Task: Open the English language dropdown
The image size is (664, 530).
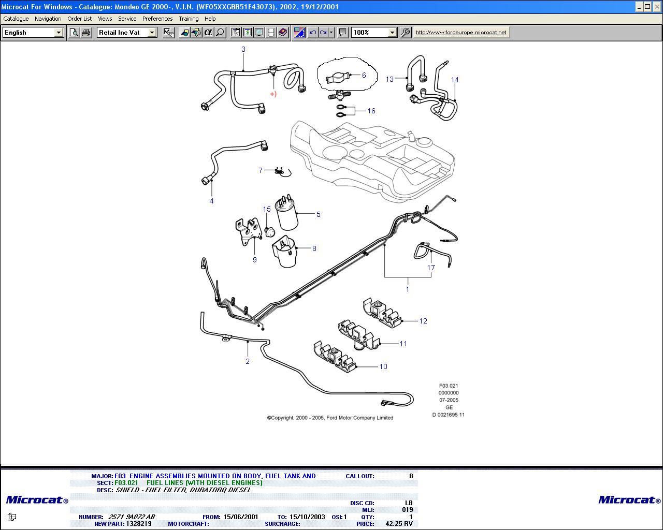Action: coord(59,33)
